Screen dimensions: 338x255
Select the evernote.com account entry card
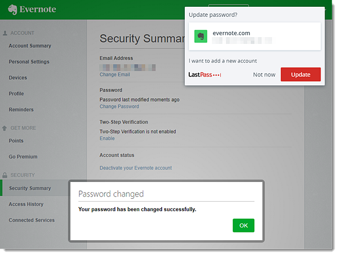255,37
